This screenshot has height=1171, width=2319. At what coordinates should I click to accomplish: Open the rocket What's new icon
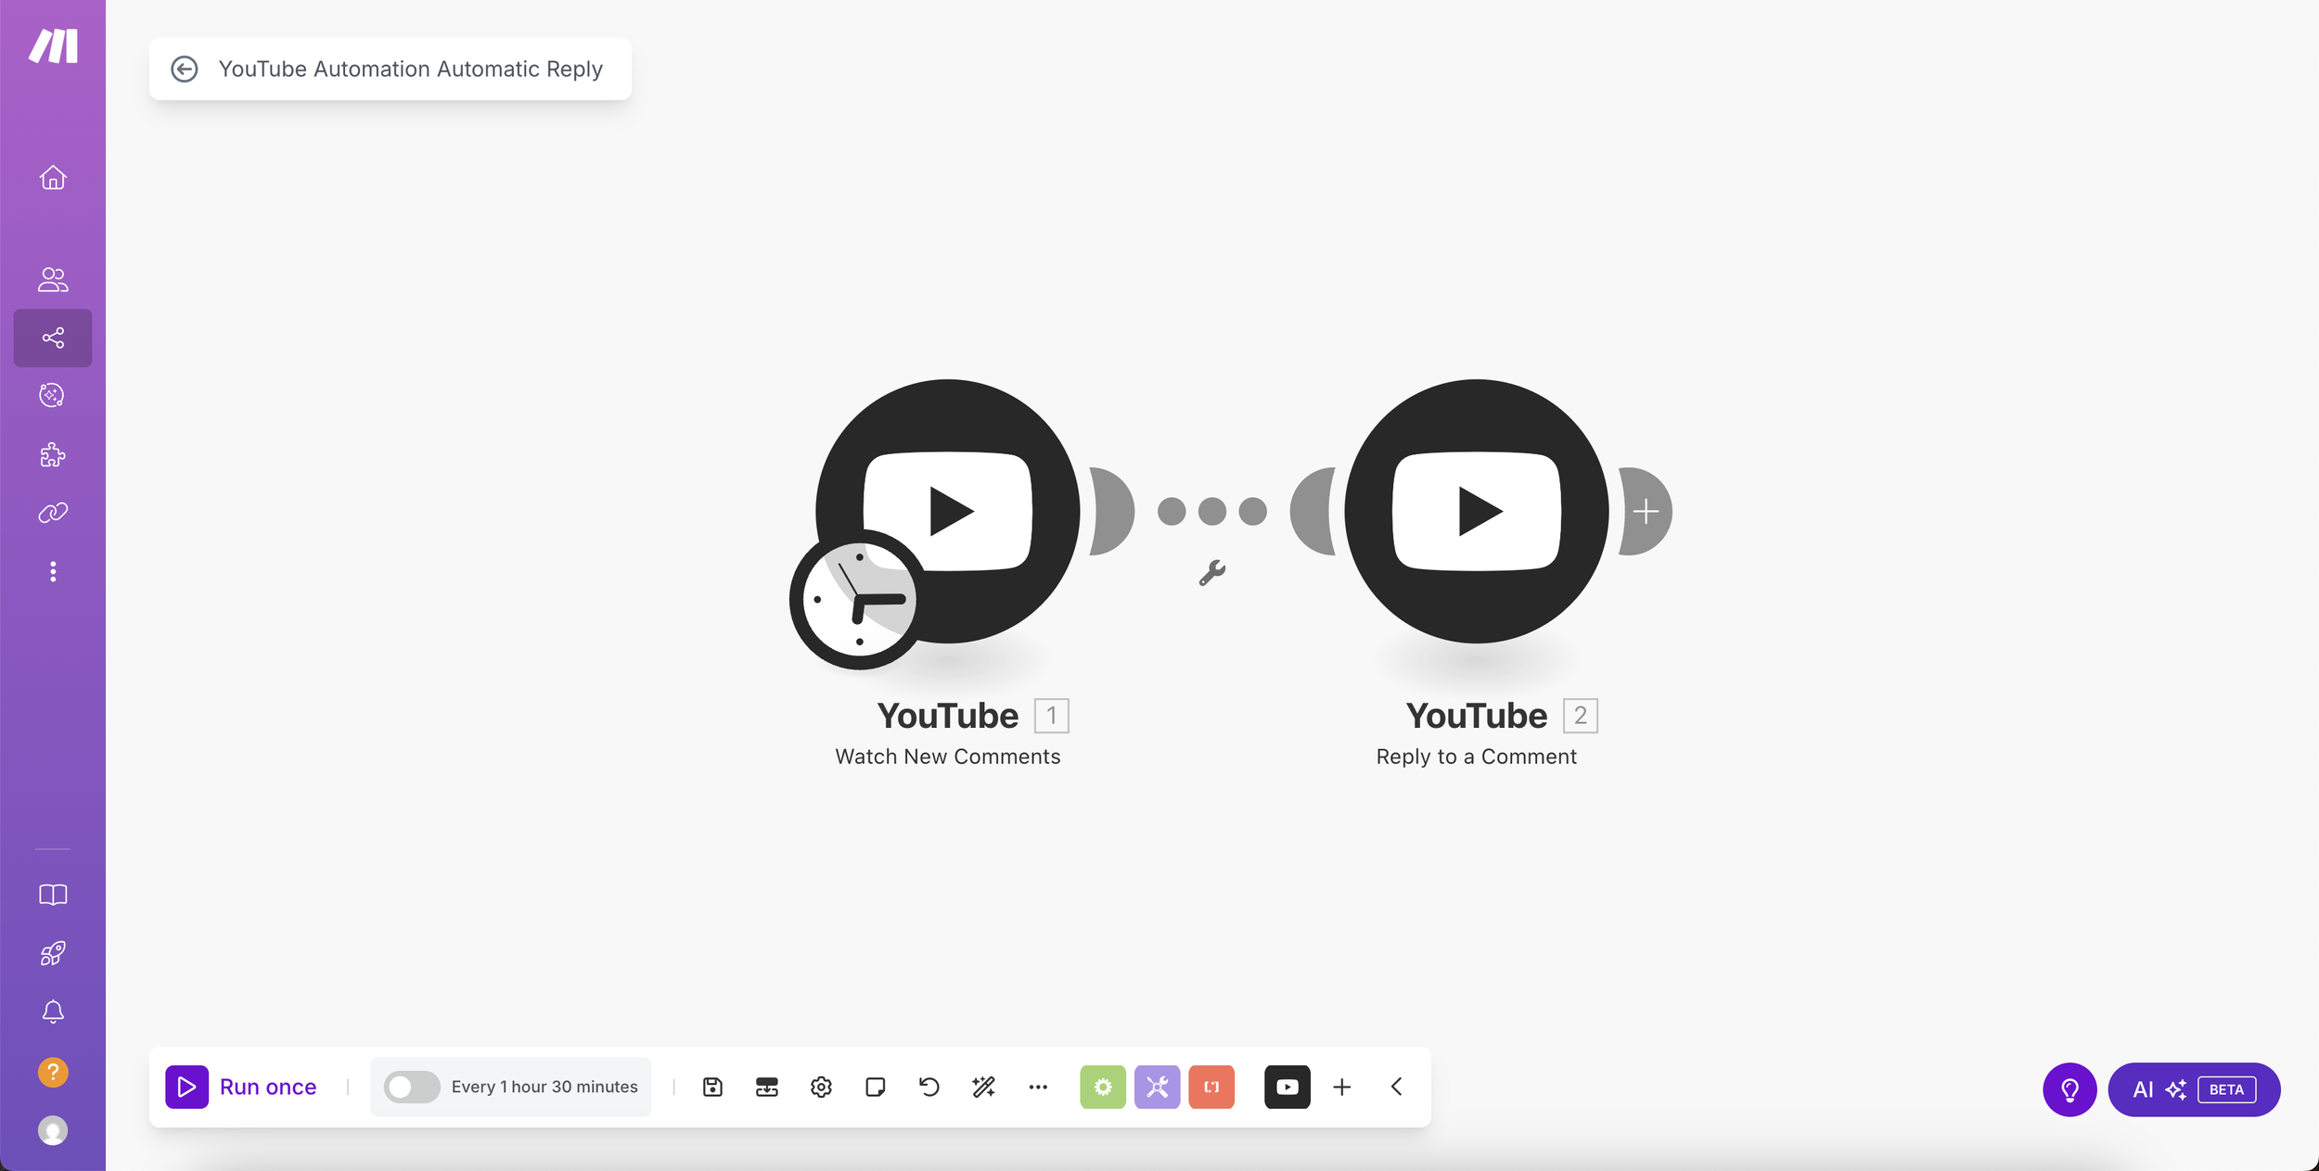point(53,953)
